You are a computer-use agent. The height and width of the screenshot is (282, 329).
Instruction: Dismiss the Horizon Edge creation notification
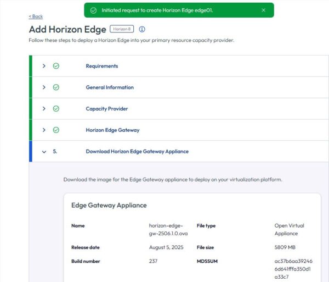[x=264, y=10]
